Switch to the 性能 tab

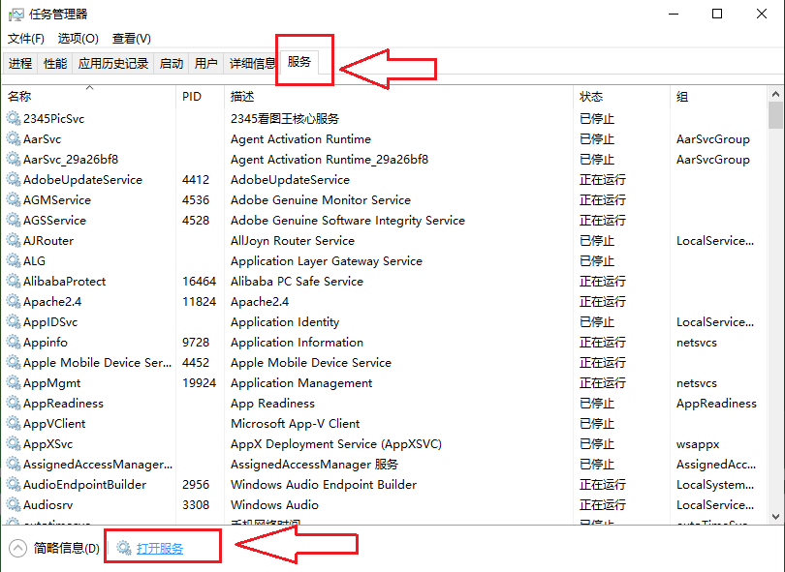pyautogui.click(x=55, y=64)
